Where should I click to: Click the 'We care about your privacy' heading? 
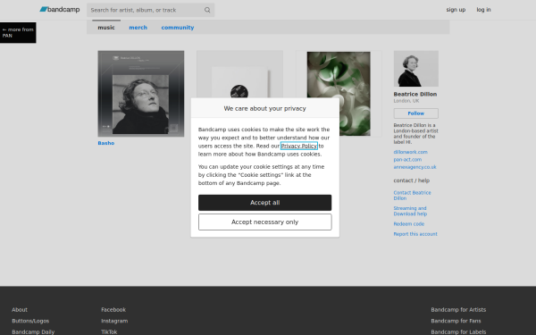(x=264, y=108)
